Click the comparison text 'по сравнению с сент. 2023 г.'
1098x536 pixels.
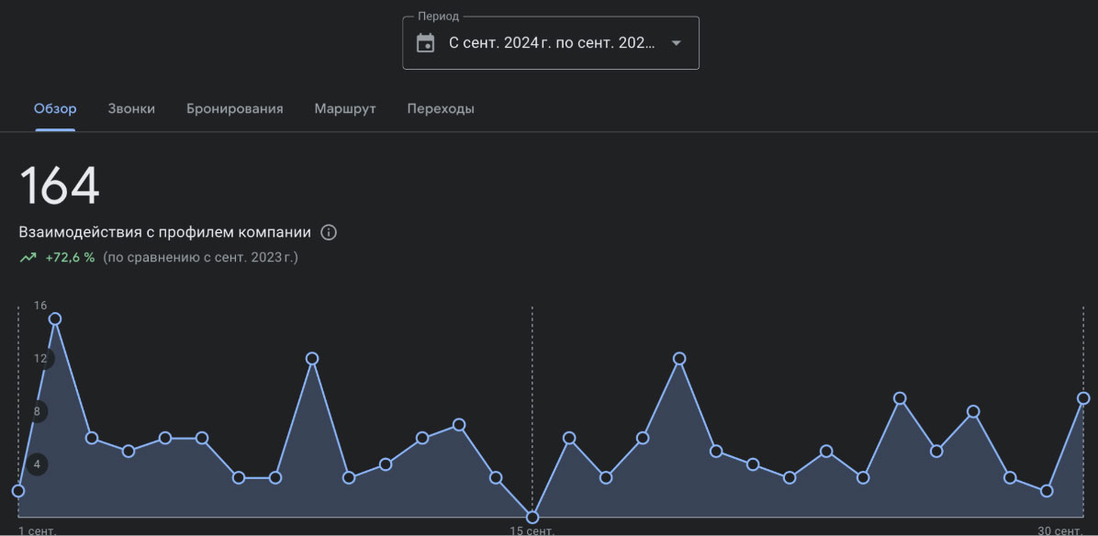pyautogui.click(x=200, y=258)
